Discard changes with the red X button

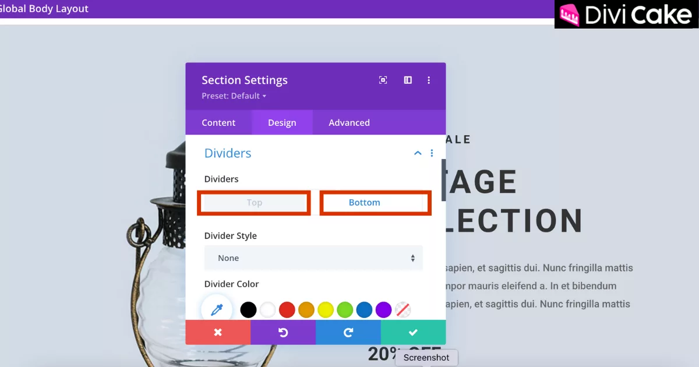coord(218,332)
